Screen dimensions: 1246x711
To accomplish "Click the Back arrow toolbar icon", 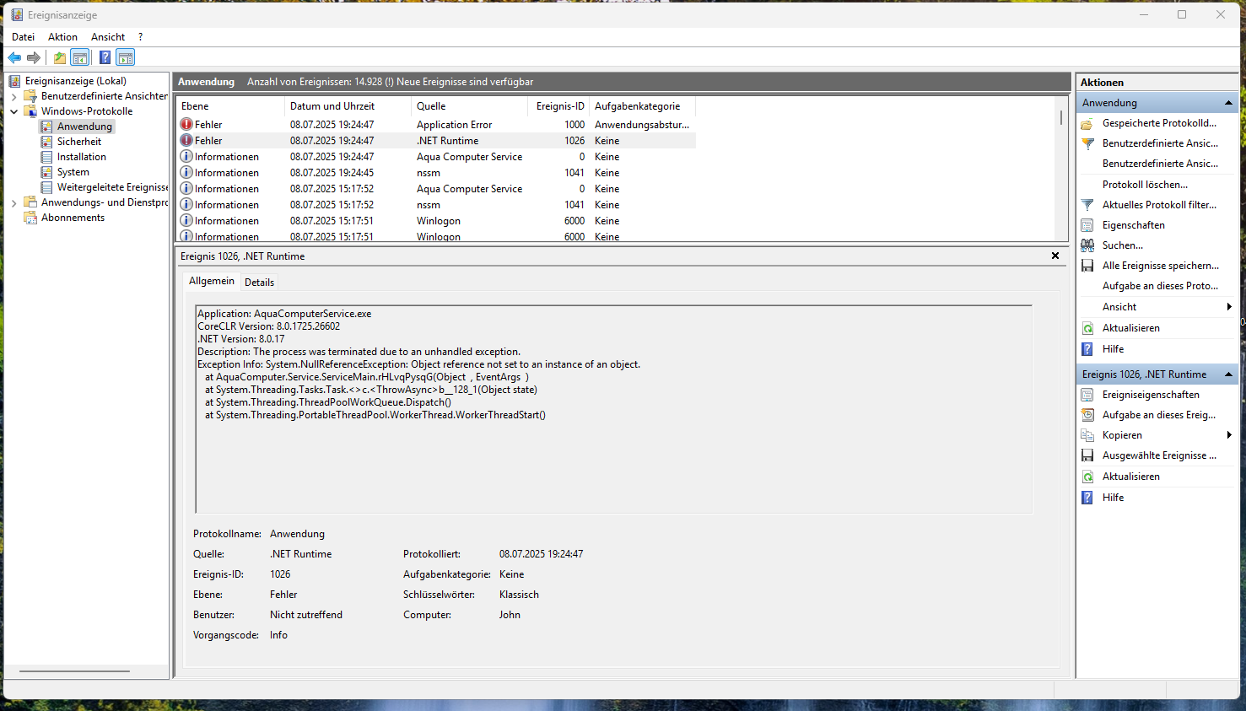I will click(x=14, y=57).
